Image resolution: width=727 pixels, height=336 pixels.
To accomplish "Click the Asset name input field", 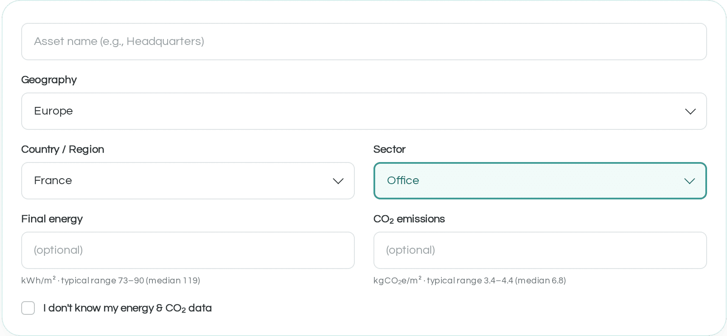I will tap(364, 42).
